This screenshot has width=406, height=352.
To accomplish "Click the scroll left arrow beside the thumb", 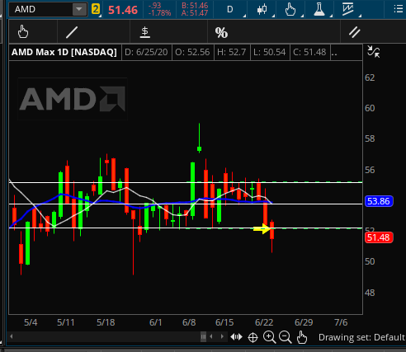I will 211,336.
